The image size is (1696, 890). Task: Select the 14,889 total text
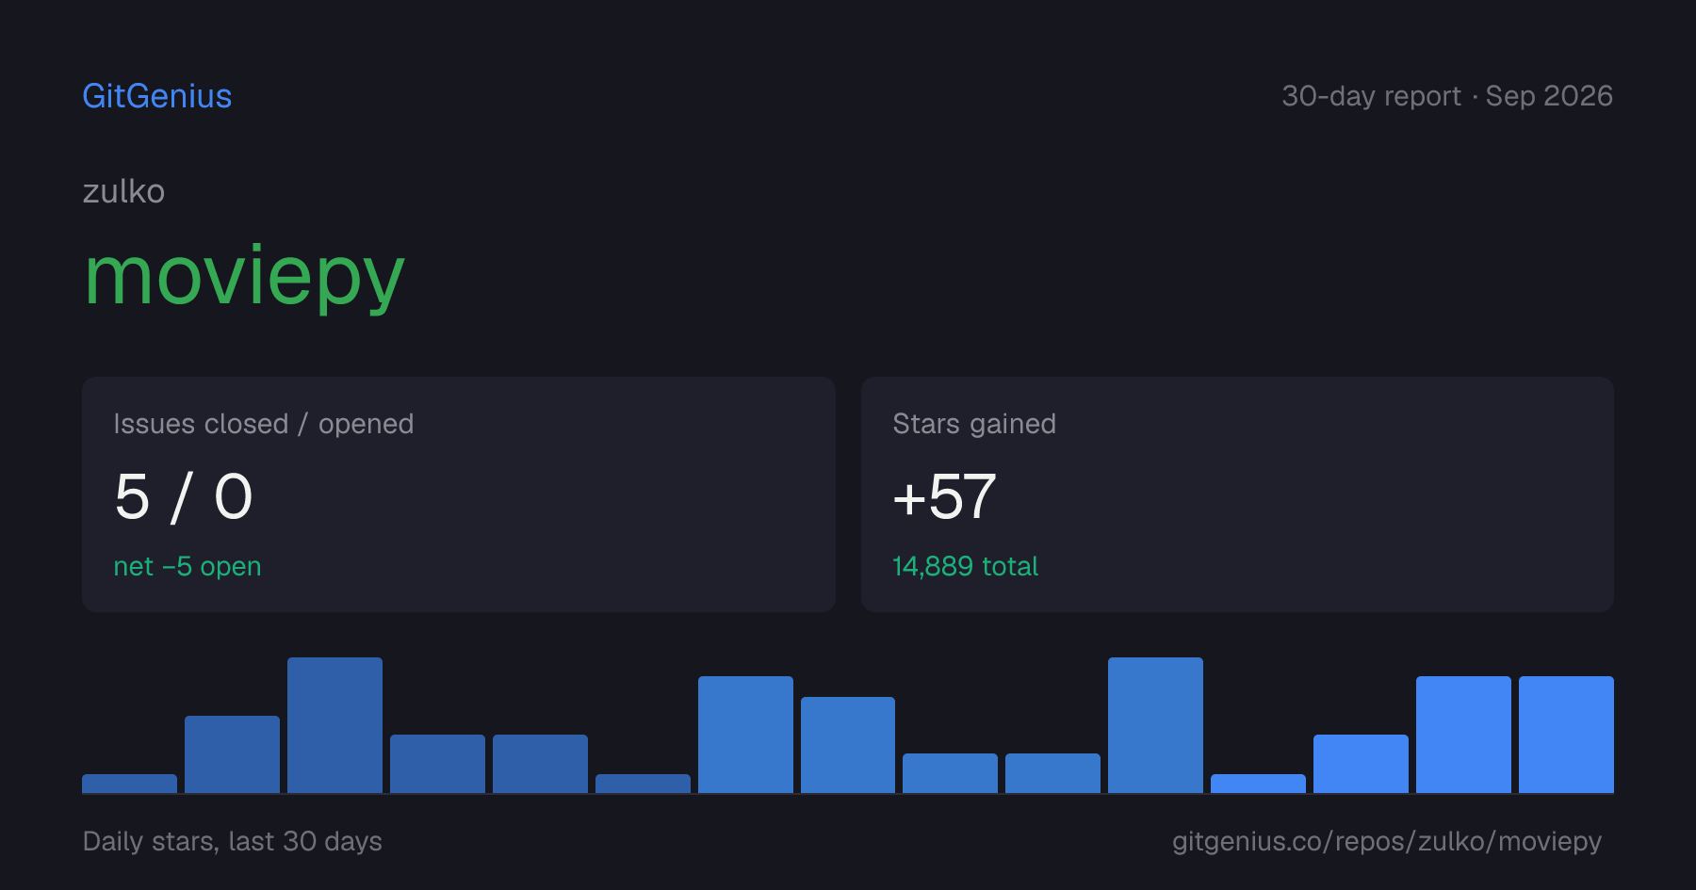click(x=965, y=566)
